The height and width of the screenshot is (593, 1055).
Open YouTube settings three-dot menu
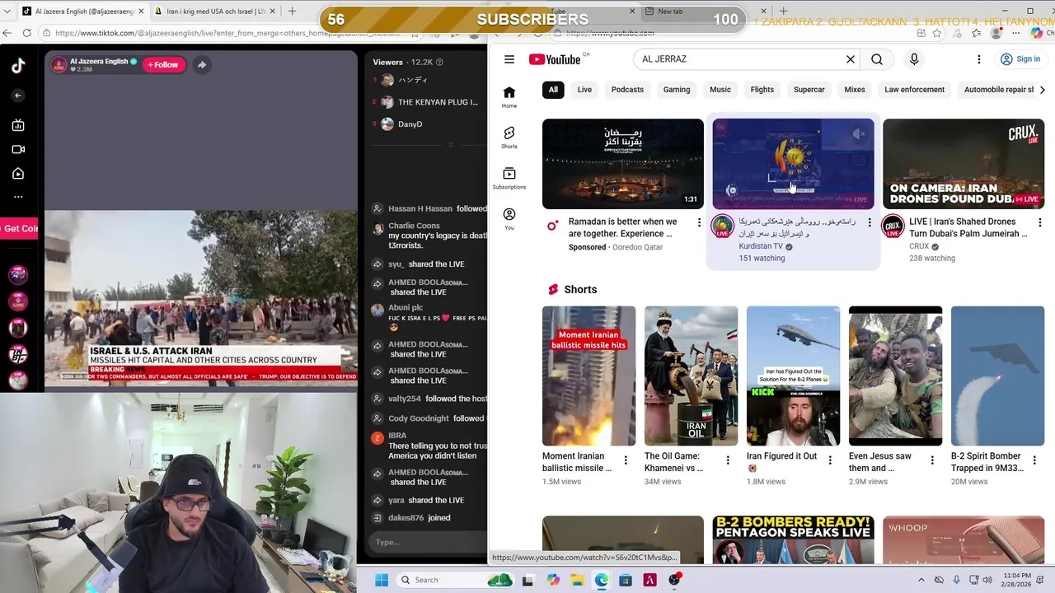tap(978, 59)
